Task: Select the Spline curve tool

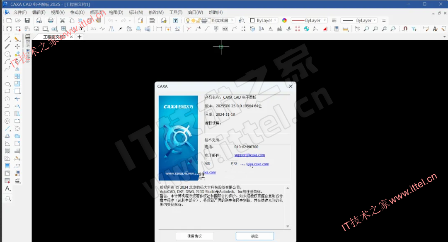Action: (x=7, y=68)
